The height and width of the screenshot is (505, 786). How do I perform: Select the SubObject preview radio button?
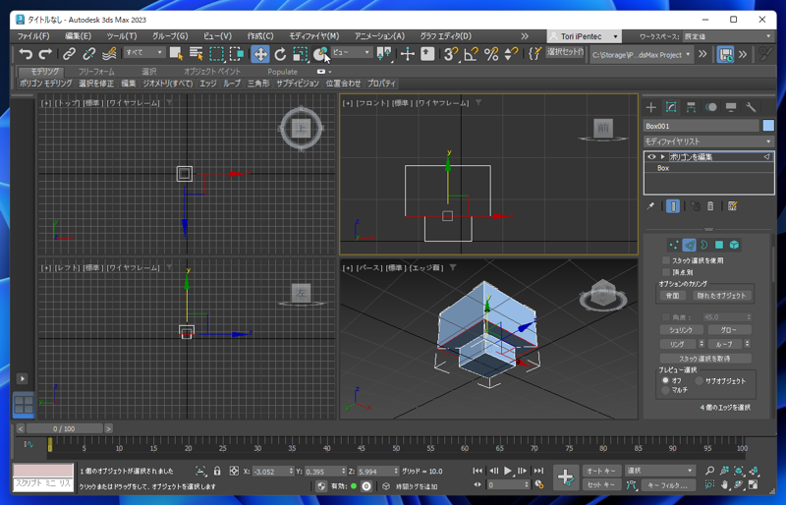[x=699, y=380]
